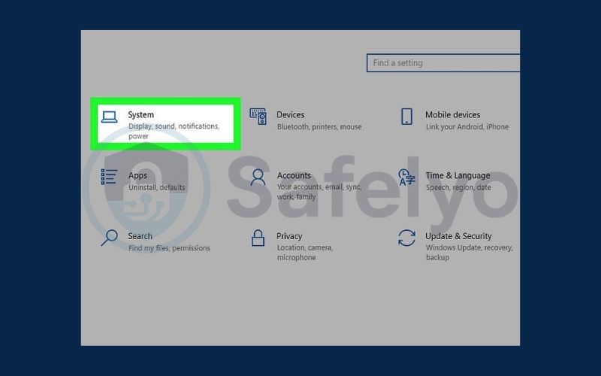Open the System settings title

[x=140, y=115]
